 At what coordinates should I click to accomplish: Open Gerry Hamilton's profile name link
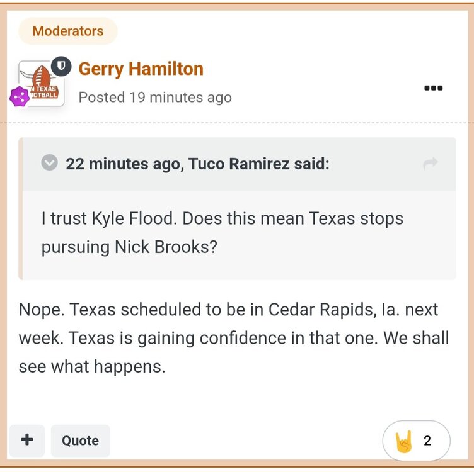point(141,69)
